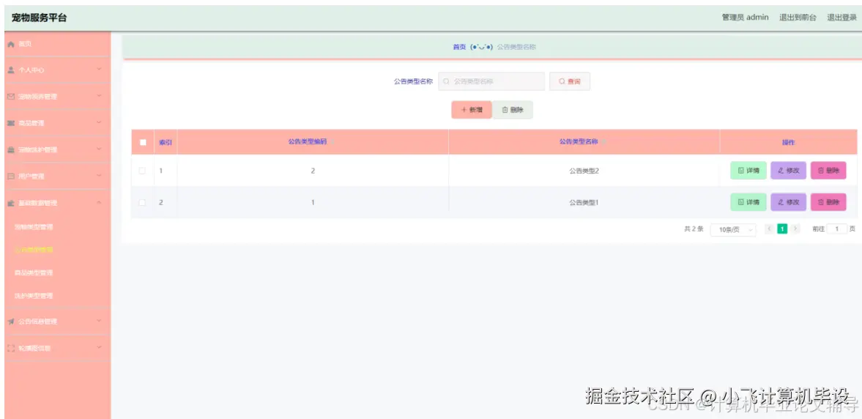Expand 公告信息管理 using its chevron

click(99, 321)
